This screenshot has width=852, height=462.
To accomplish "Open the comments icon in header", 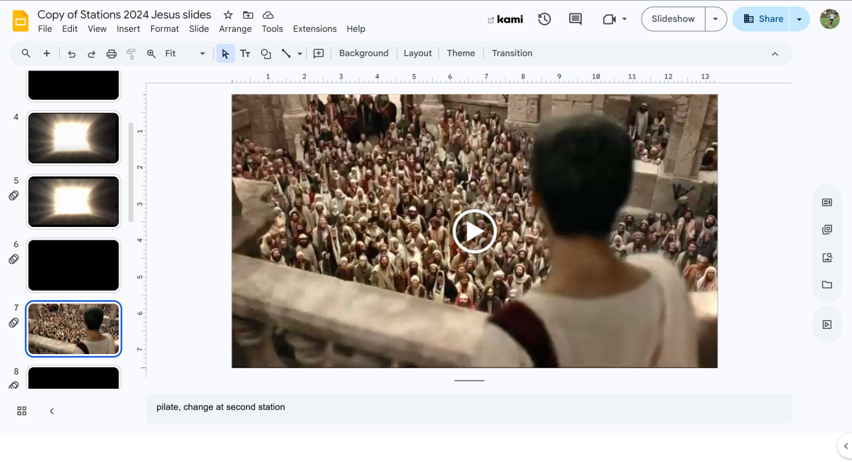I will (575, 19).
